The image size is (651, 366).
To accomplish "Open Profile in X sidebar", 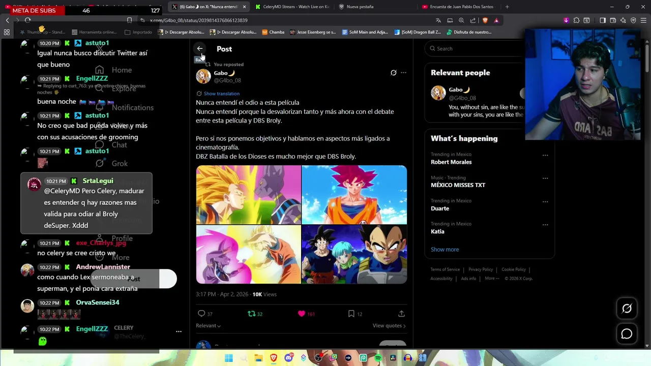I will pos(114,238).
